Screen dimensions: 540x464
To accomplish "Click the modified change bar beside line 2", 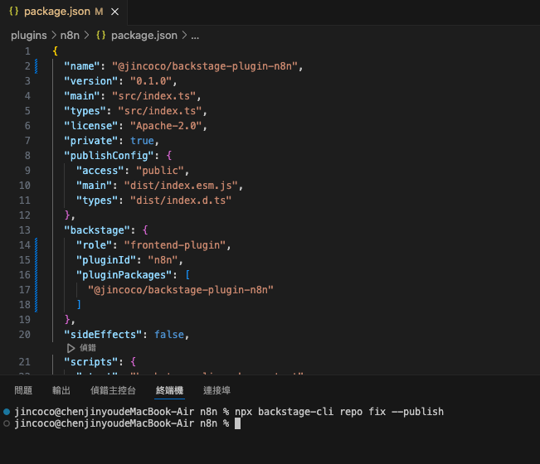I will 36,66.
